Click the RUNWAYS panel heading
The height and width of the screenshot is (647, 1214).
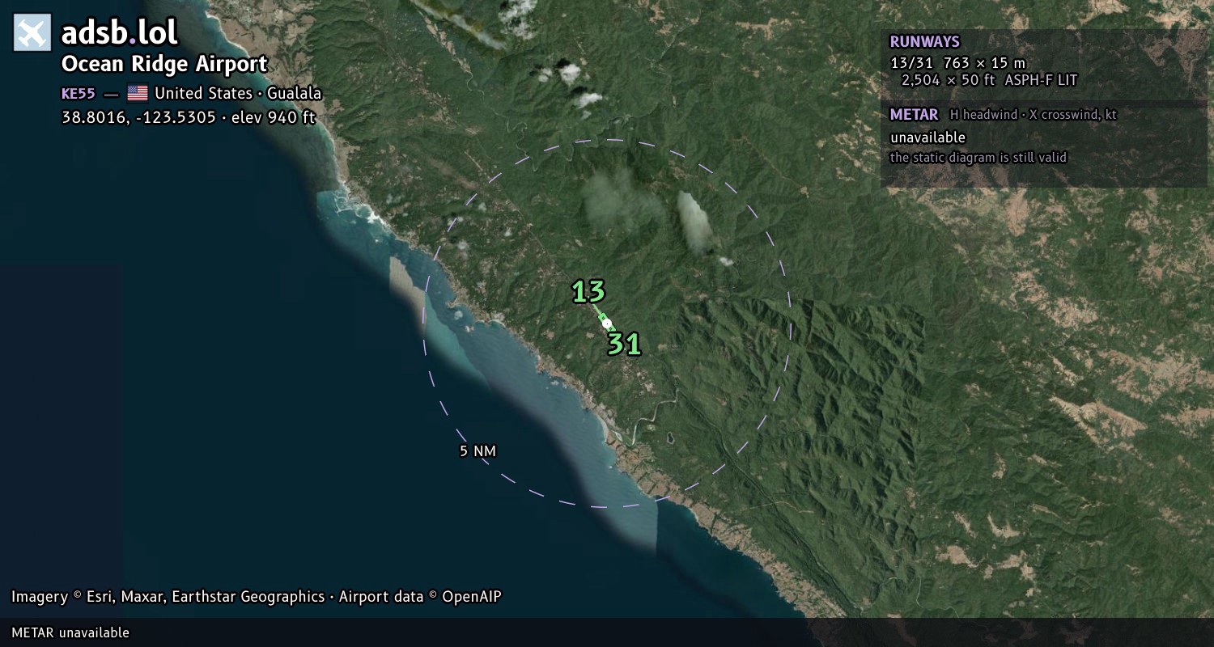(924, 42)
